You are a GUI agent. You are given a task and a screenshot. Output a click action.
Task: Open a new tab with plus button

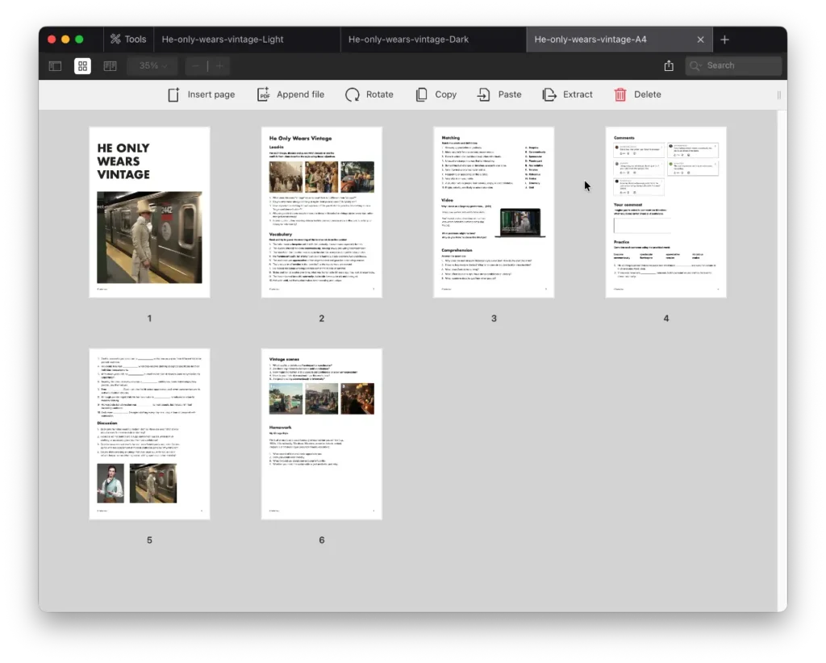pyautogui.click(x=724, y=40)
